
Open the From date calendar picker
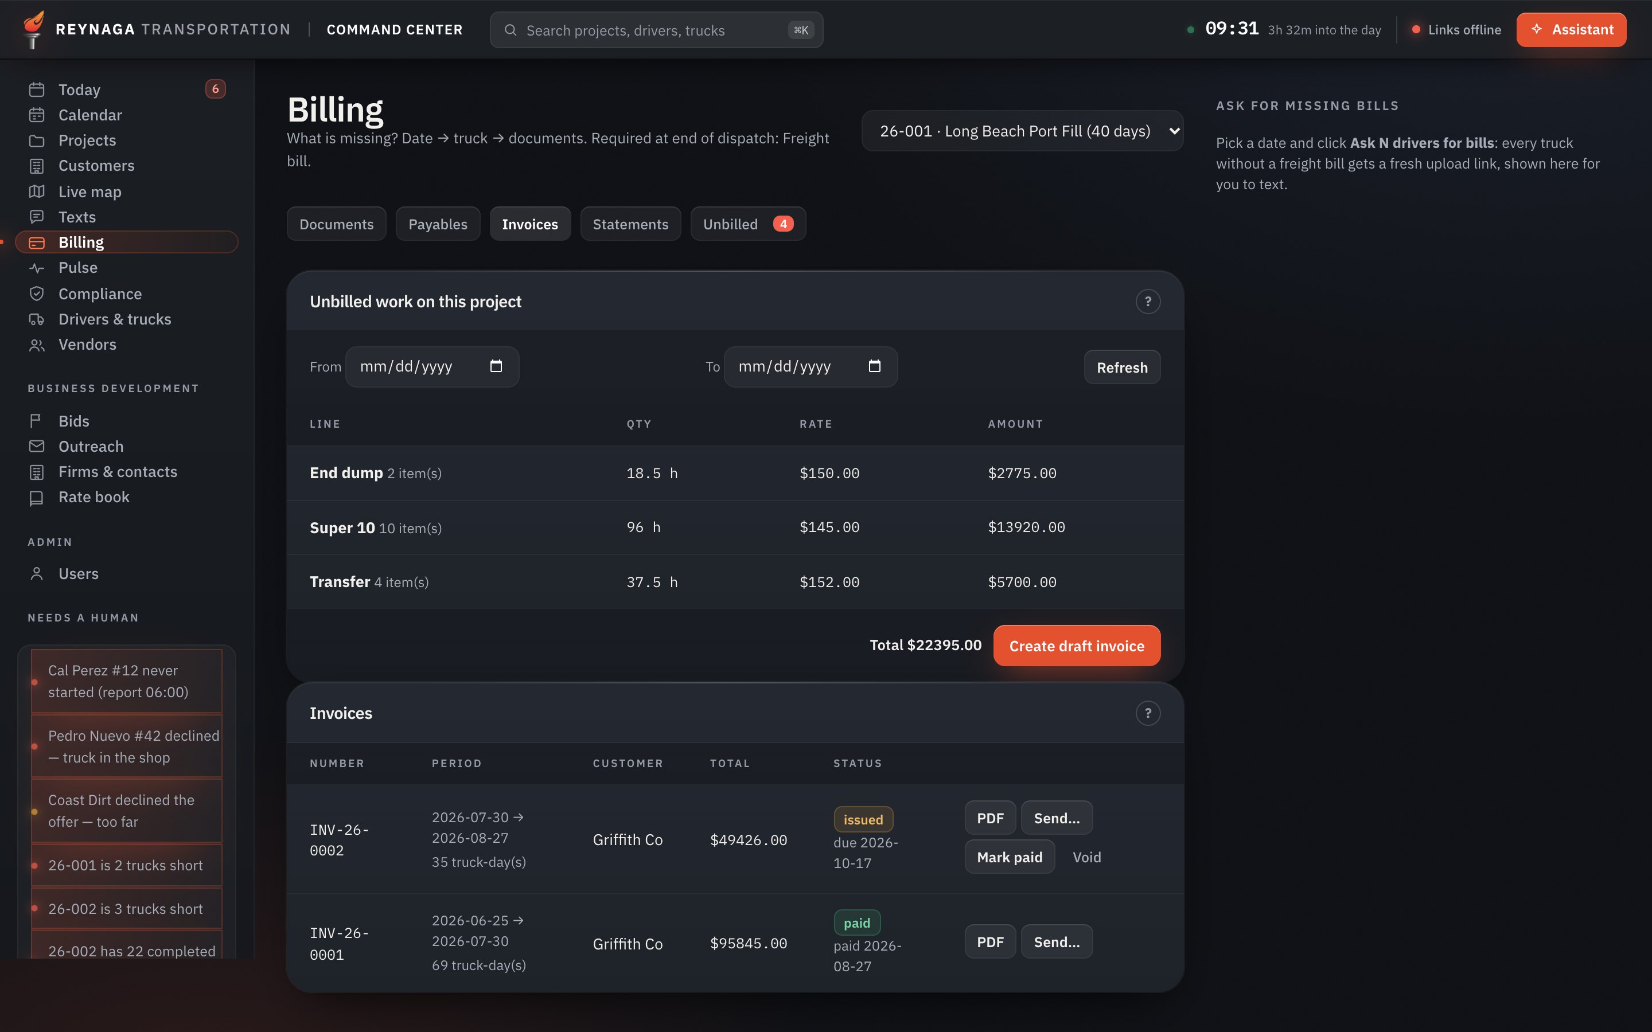click(496, 366)
